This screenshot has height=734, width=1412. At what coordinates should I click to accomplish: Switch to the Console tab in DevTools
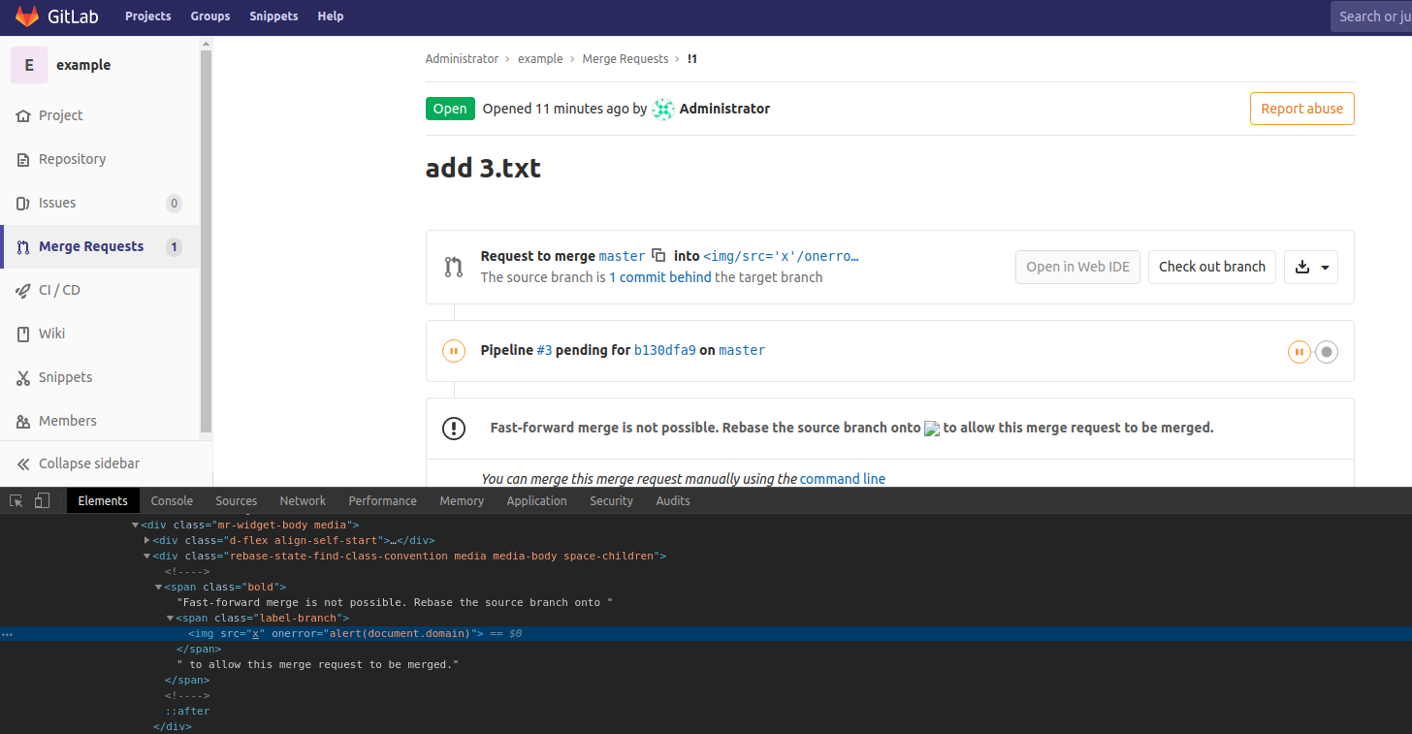click(172, 501)
